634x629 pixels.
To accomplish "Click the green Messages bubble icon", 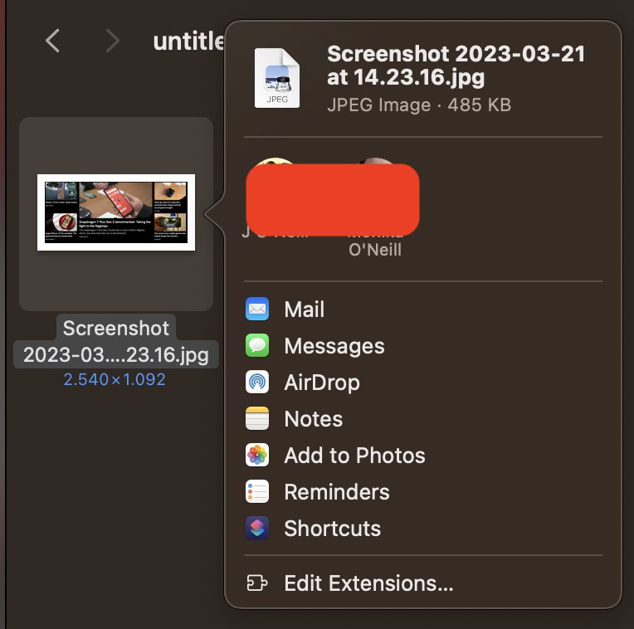I will coord(257,346).
